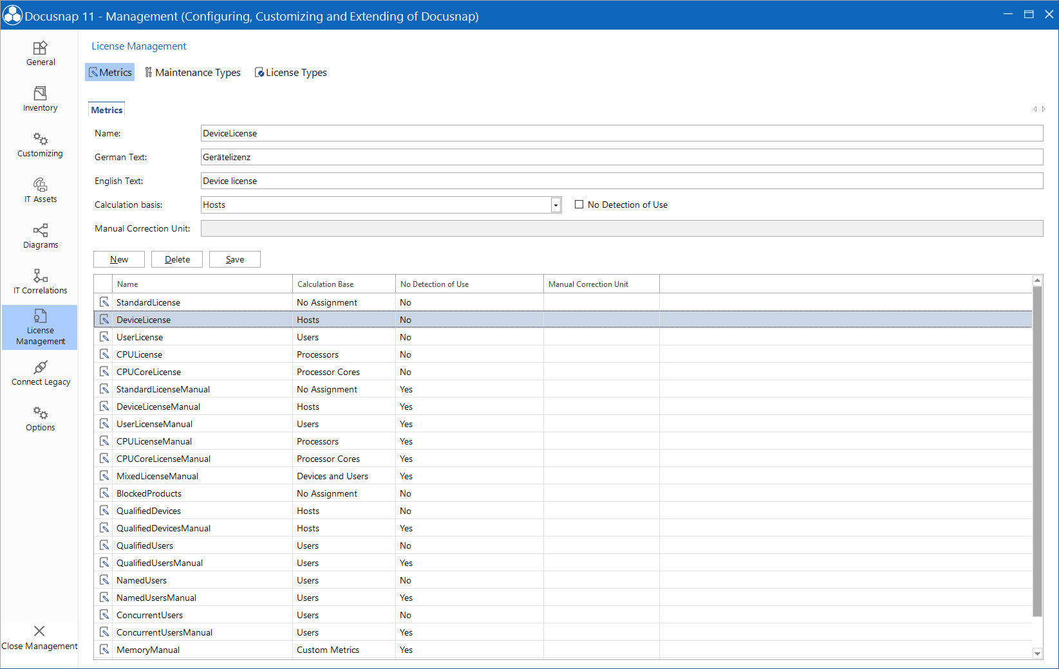Click the metric icon beside MemoryManual row
Viewport: 1059px width, 669px height.
point(104,650)
